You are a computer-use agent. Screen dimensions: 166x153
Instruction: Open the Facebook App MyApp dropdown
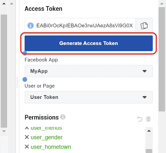pyautogui.click(x=89, y=71)
